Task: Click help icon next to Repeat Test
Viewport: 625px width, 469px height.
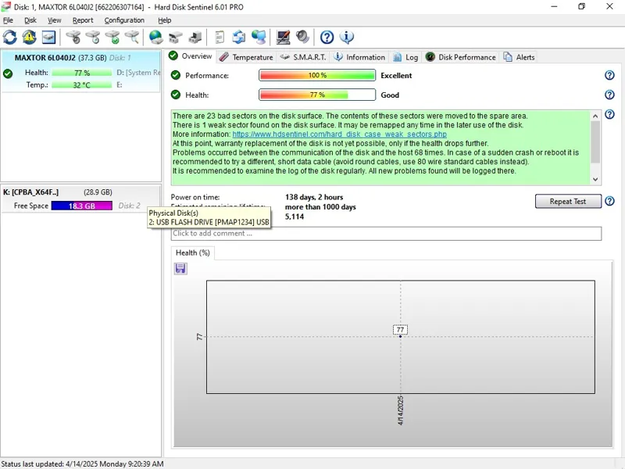Action: [609, 202]
